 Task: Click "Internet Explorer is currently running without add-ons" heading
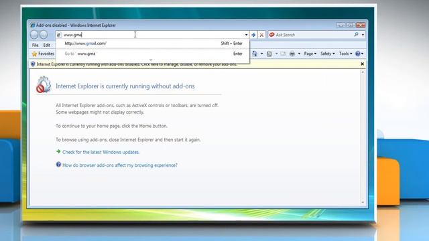click(x=125, y=86)
